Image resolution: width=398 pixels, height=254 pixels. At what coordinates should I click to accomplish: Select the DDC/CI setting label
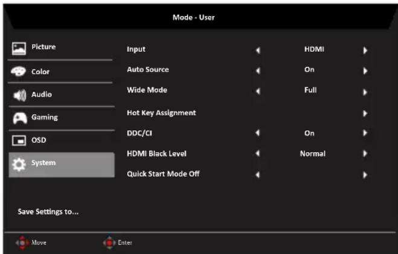140,133
